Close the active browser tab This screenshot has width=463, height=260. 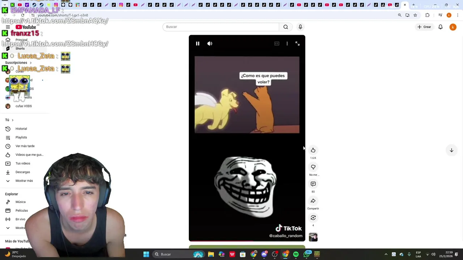pyautogui.click(x=405, y=5)
